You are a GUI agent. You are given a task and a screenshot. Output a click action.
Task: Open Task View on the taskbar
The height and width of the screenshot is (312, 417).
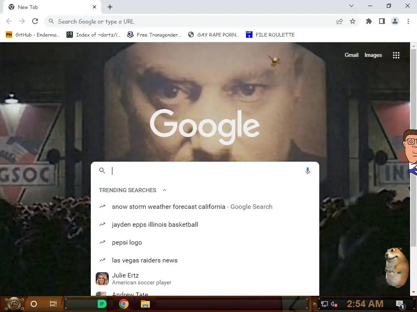(53, 304)
